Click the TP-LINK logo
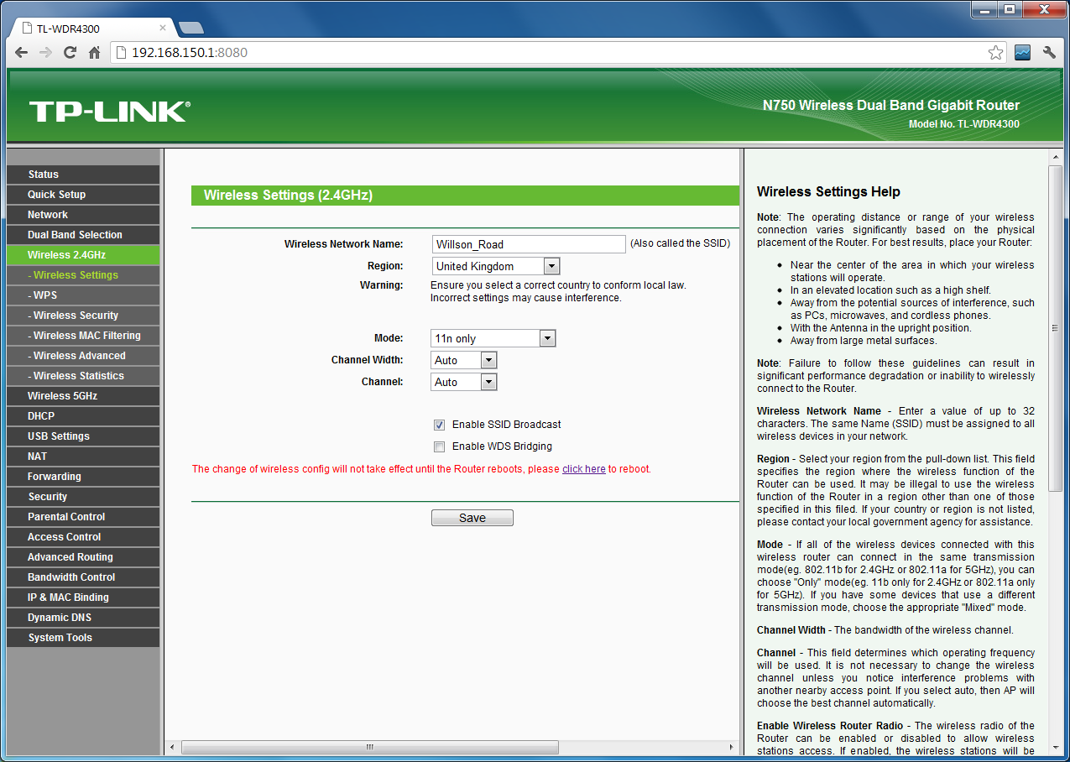 tap(110, 111)
